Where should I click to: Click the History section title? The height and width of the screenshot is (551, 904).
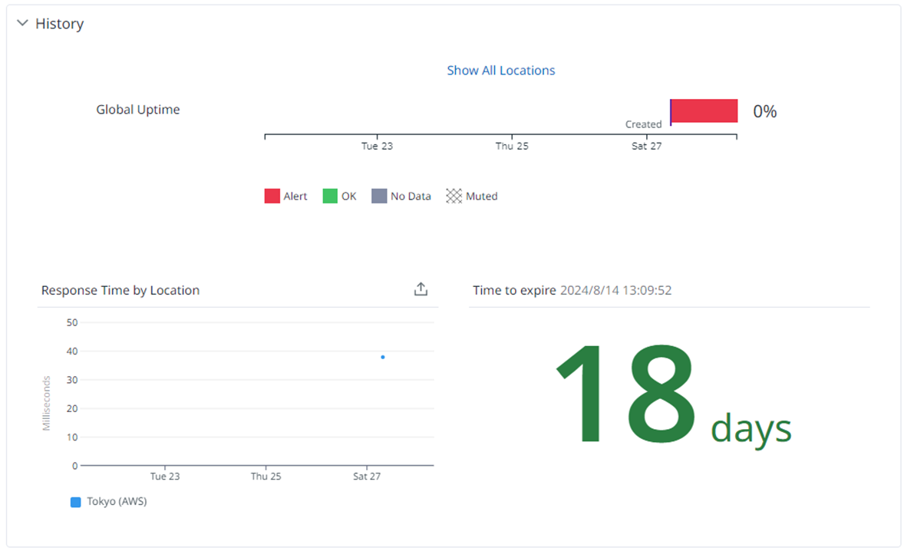[x=59, y=24]
